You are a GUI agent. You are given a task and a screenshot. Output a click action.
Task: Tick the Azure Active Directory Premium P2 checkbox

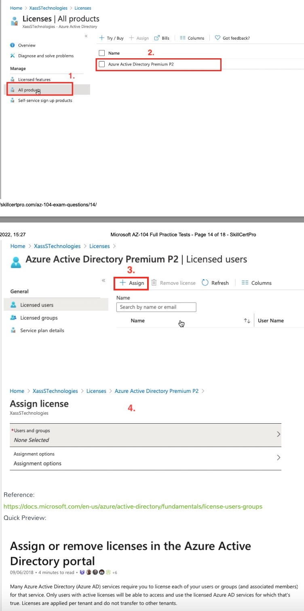click(x=102, y=64)
